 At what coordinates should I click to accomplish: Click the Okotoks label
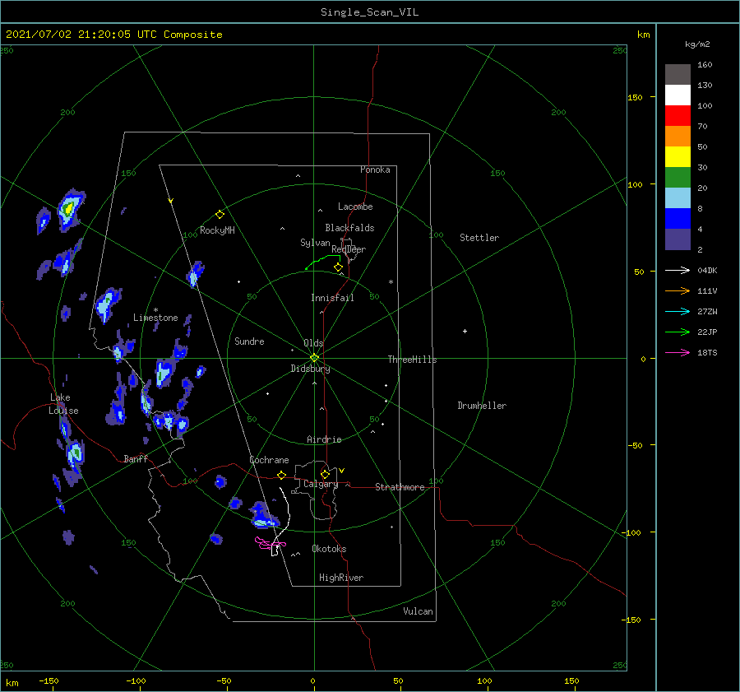point(329,548)
